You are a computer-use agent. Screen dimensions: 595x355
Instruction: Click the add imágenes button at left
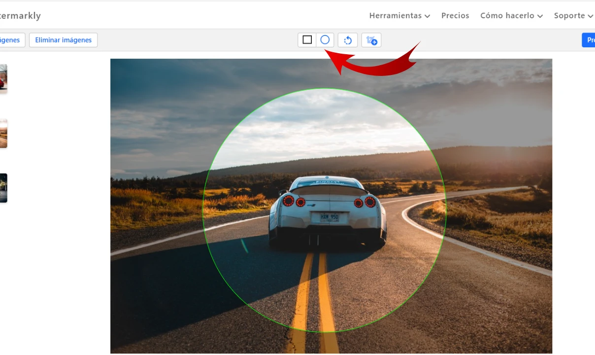[x=11, y=40]
